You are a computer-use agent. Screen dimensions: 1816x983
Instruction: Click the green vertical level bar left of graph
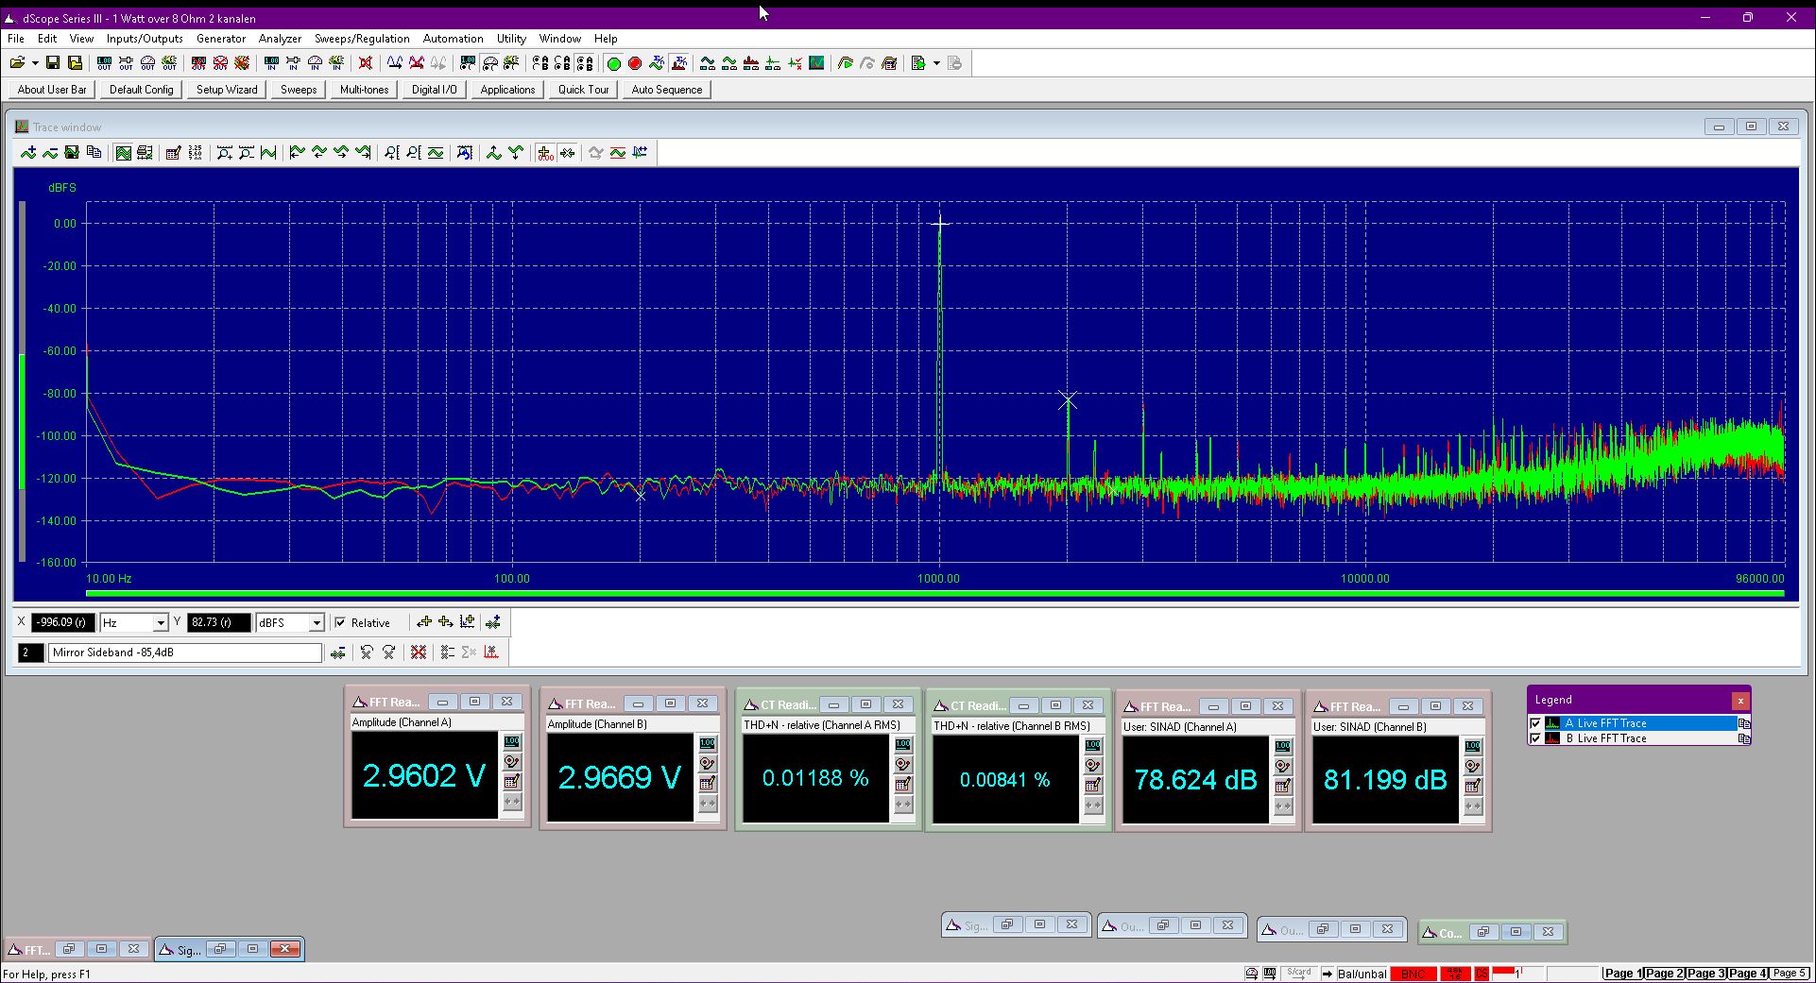(x=23, y=421)
